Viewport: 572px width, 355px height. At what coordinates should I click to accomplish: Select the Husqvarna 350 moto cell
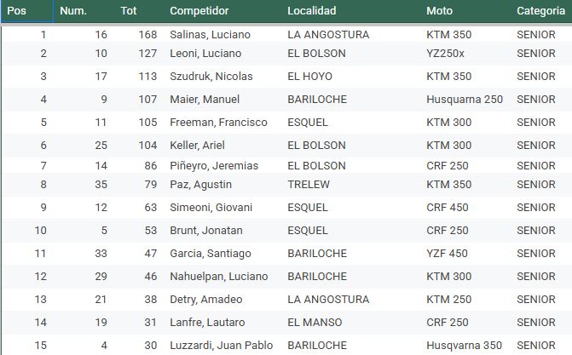tap(465, 346)
